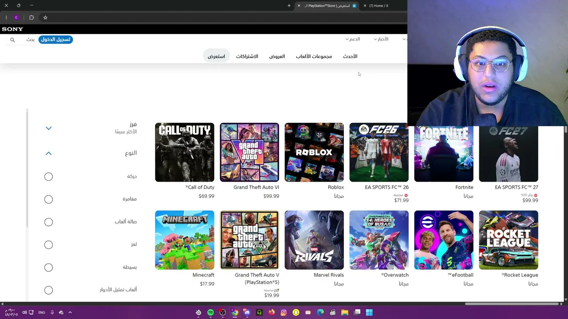Open the Grand Theft Auto VI title link

point(256,187)
